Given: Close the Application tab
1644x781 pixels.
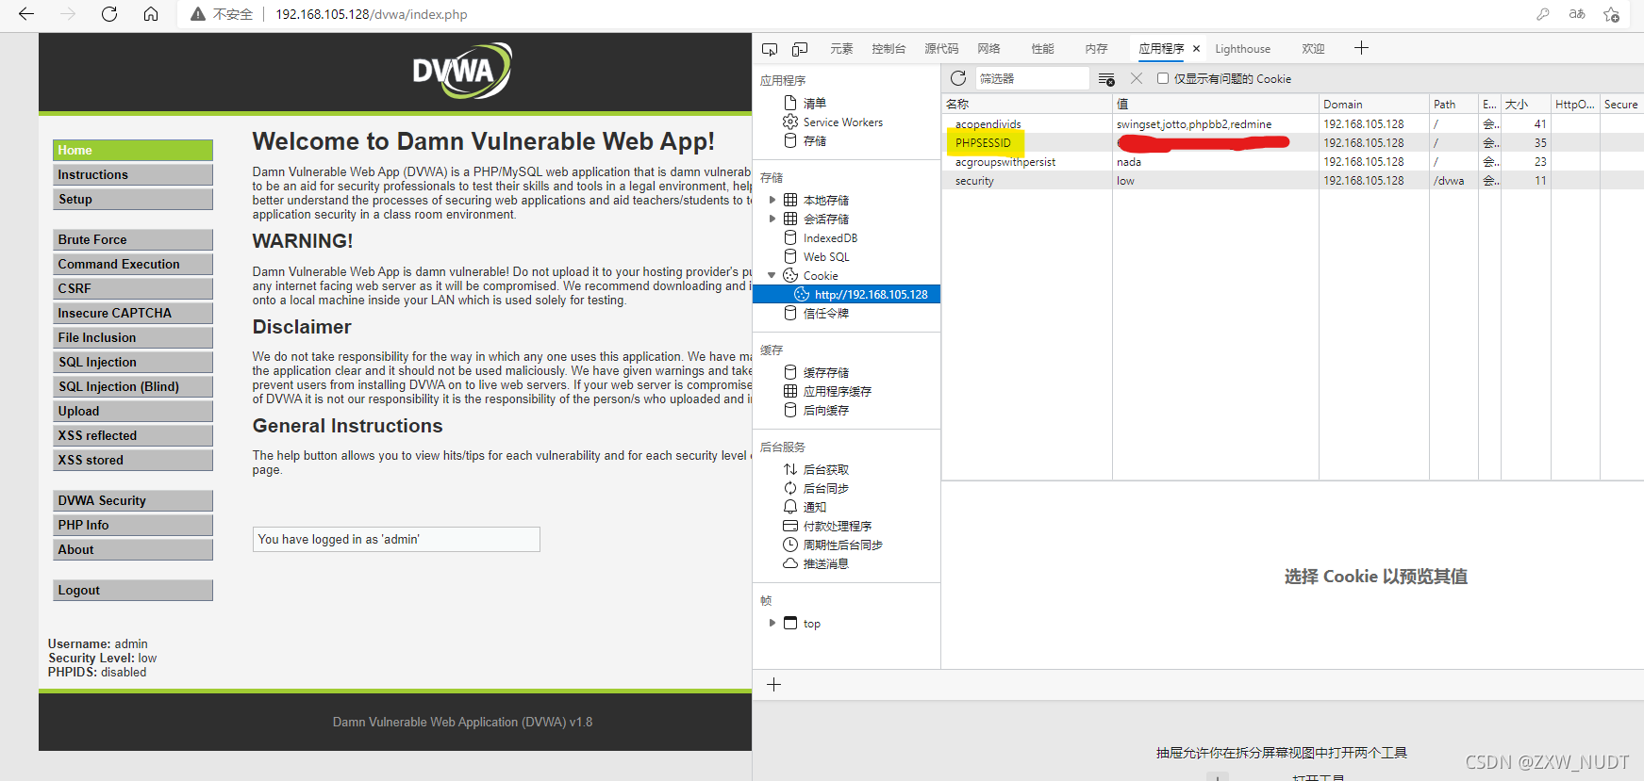Looking at the screenshot, I should point(1196,49).
